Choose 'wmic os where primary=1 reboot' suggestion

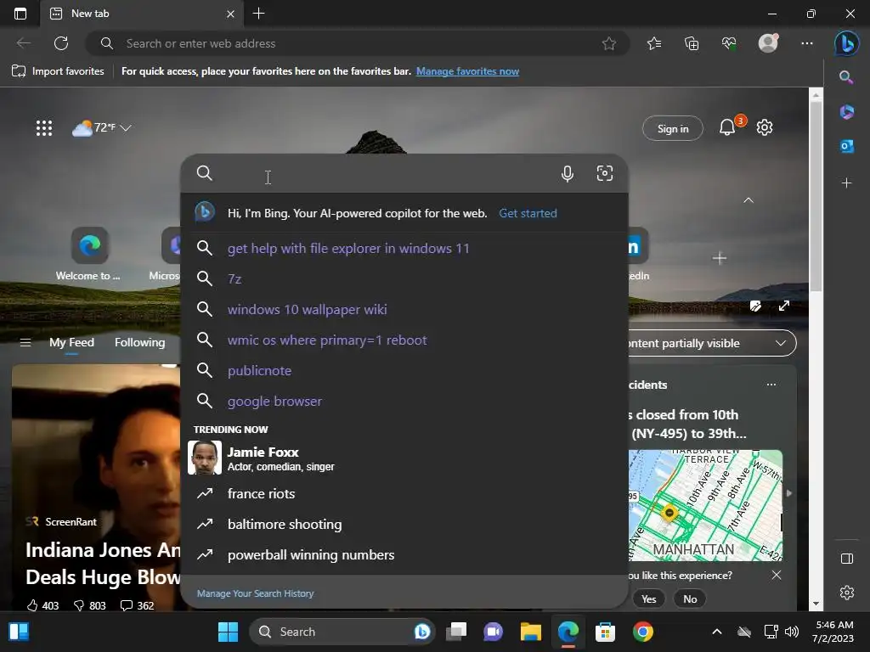point(405,340)
